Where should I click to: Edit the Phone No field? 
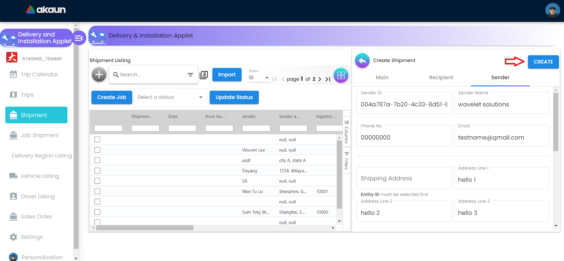[404, 136]
